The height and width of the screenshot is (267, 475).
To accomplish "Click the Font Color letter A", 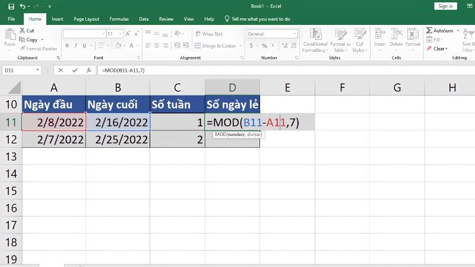I will 131,46.
